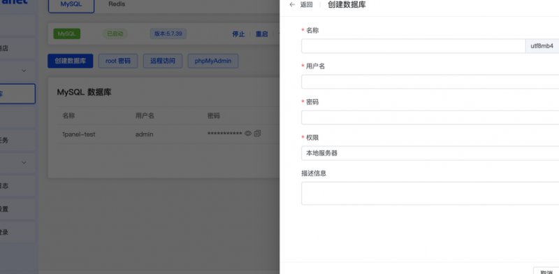This screenshot has height=274, width=559.
Task: Click the 1panel-test database name
Action: point(79,134)
